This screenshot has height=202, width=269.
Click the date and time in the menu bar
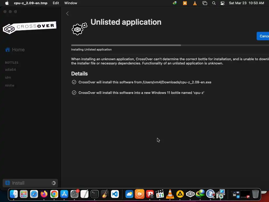pos(246,3)
